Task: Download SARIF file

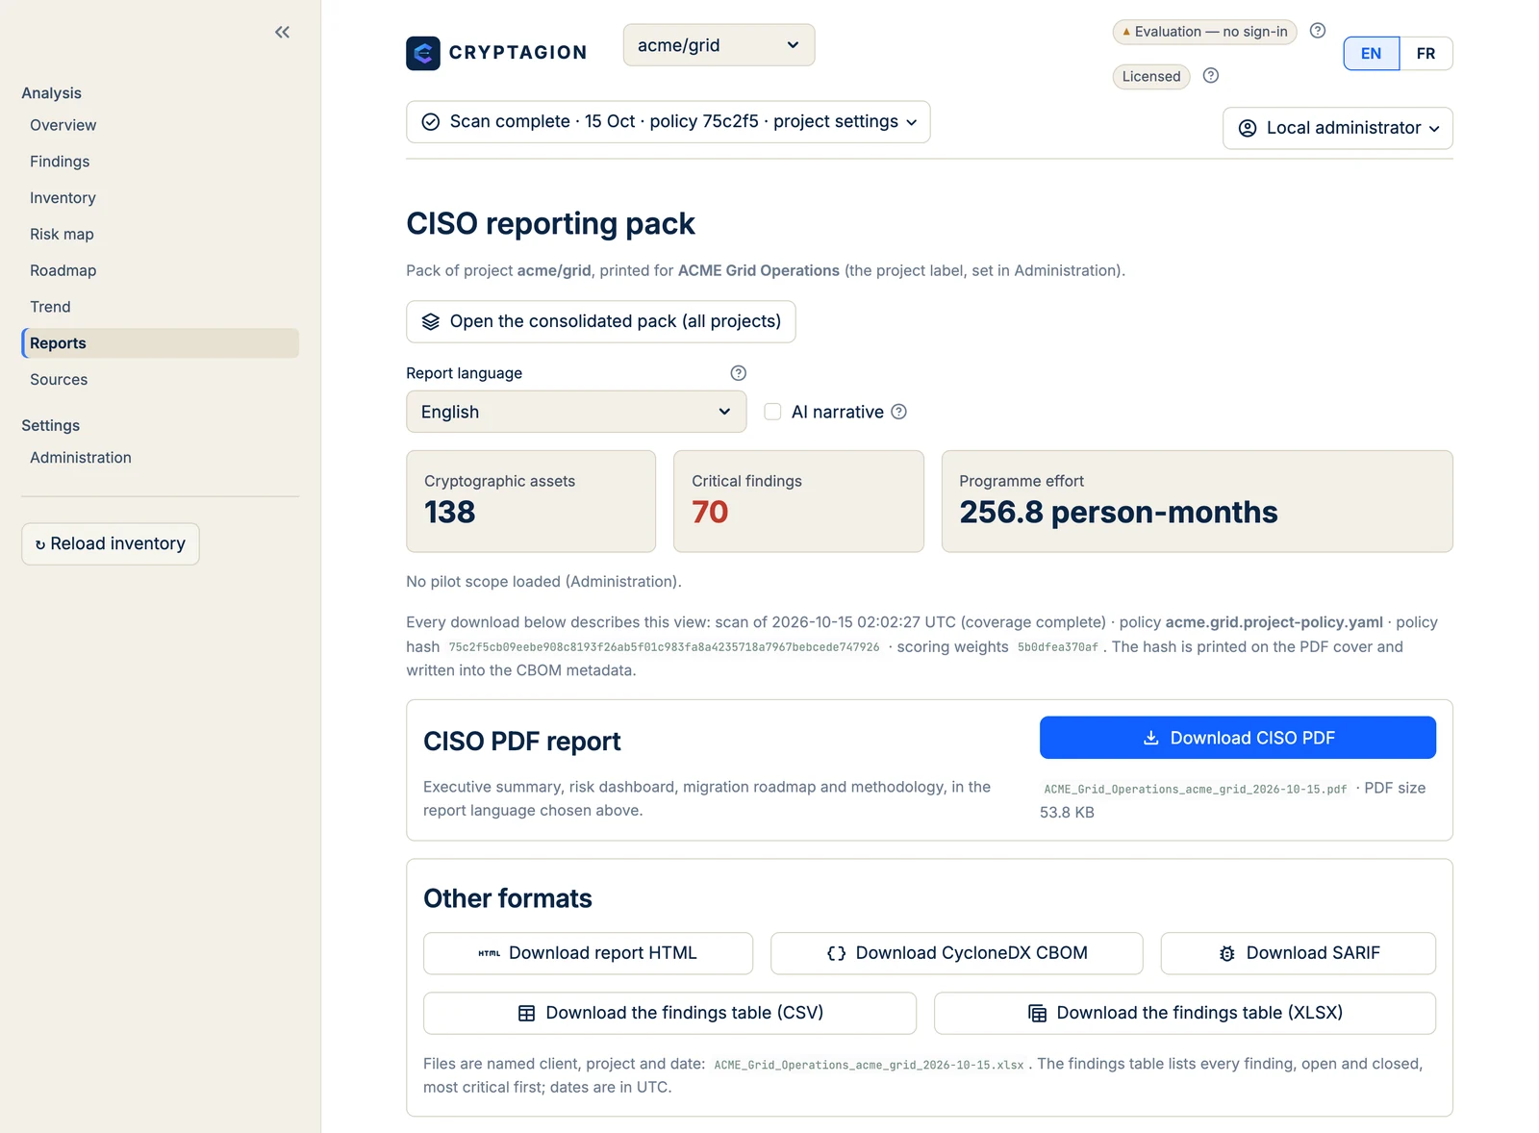Action: coord(1298,953)
